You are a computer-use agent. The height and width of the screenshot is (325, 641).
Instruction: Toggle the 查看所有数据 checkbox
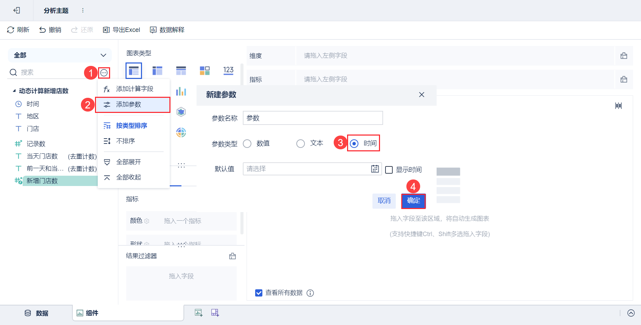[259, 293]
